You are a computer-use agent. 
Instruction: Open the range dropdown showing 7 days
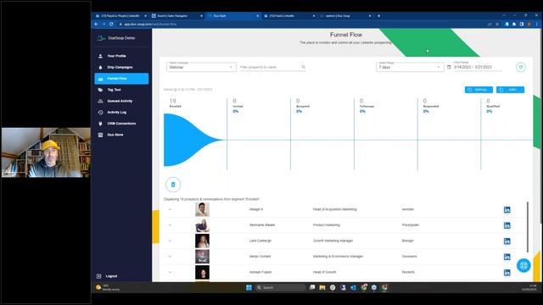pos(410,67)
